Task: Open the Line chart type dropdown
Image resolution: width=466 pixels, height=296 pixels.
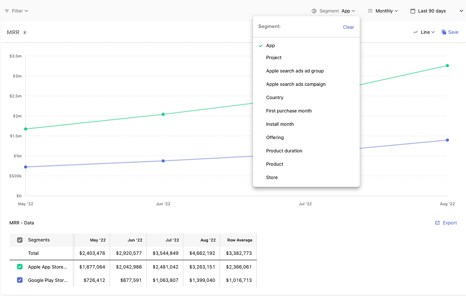Action: 424,32
